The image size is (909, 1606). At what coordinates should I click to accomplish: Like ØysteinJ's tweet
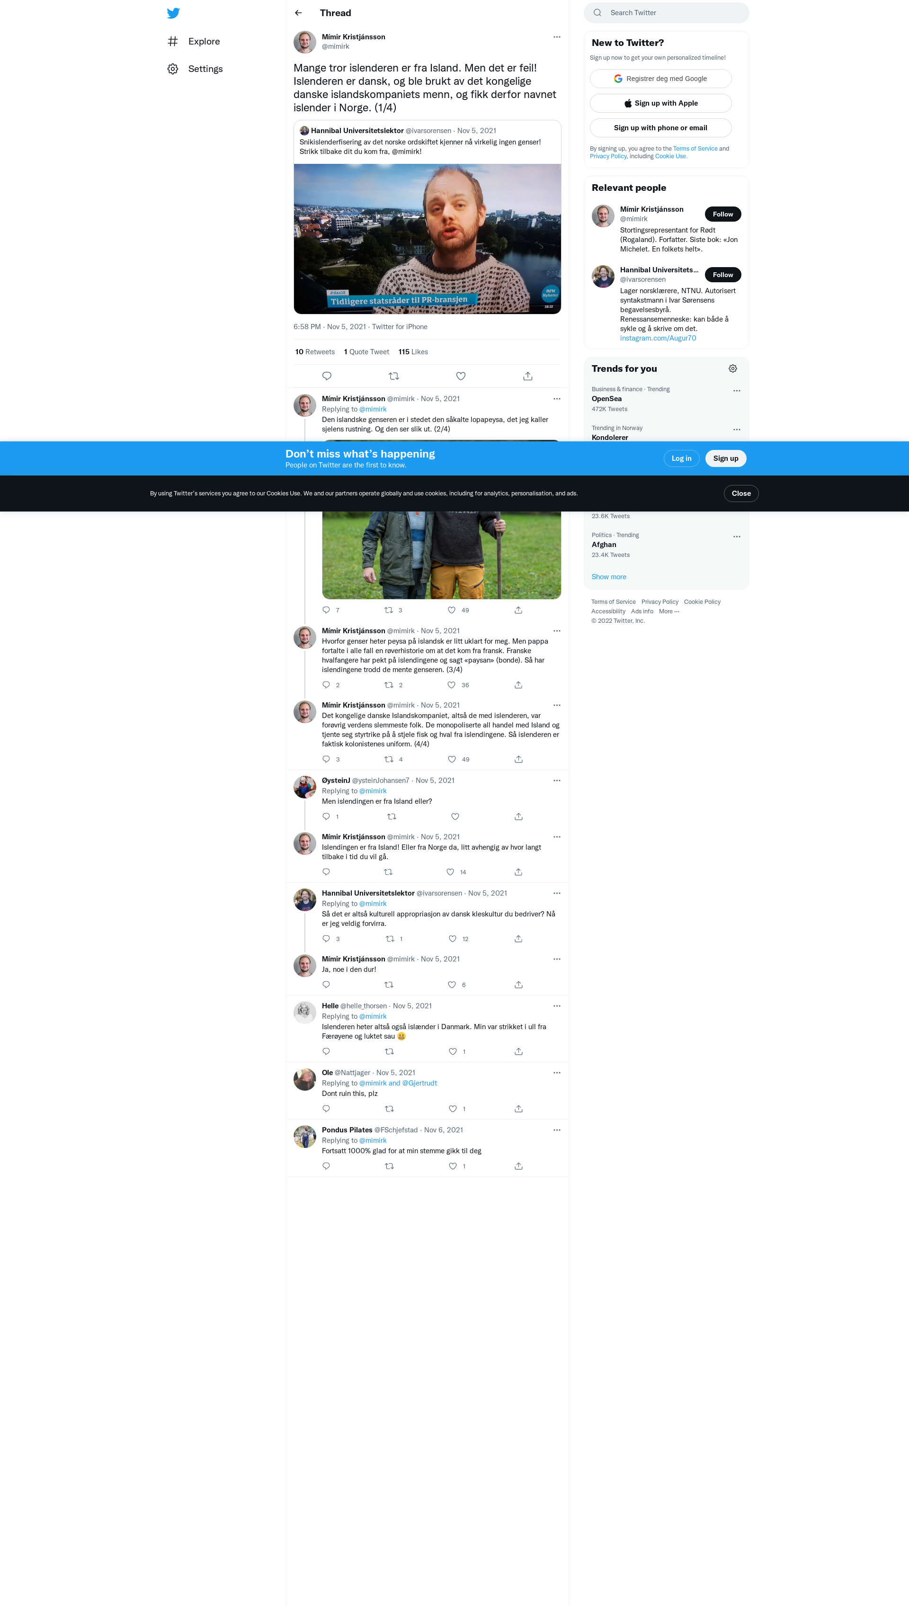coord(455,817)
